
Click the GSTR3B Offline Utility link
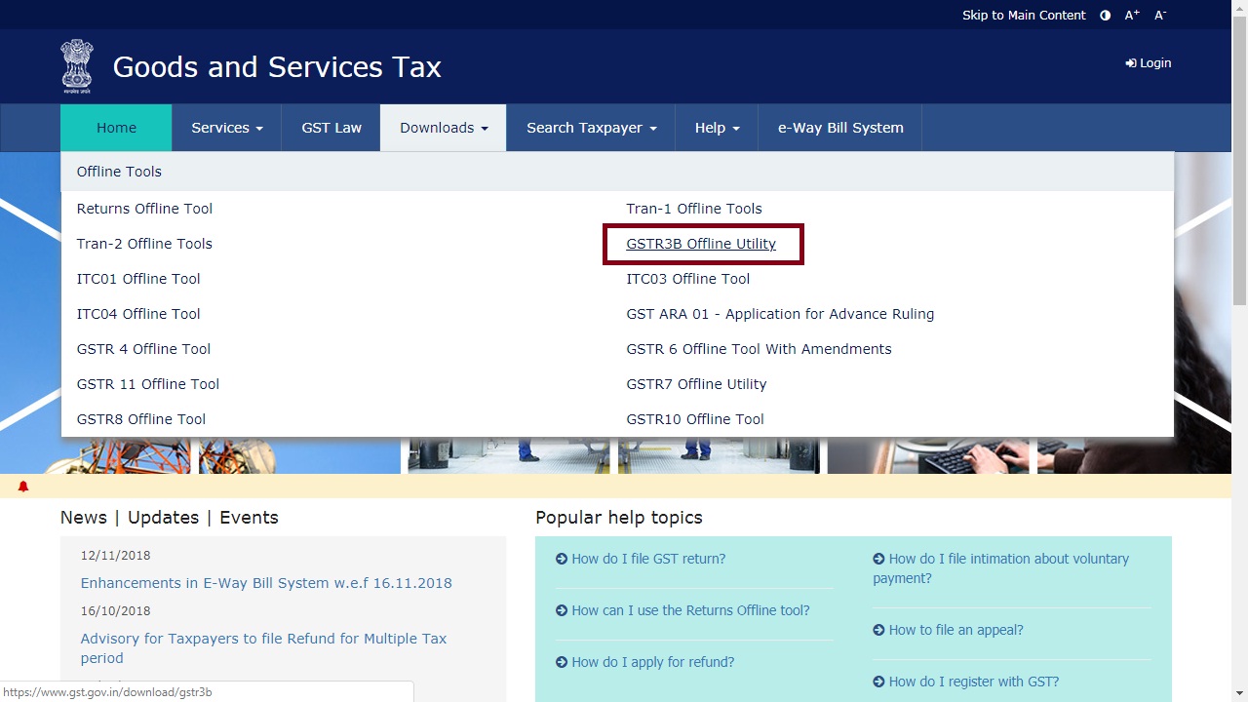pyautogui.click(x=701, y=244)
